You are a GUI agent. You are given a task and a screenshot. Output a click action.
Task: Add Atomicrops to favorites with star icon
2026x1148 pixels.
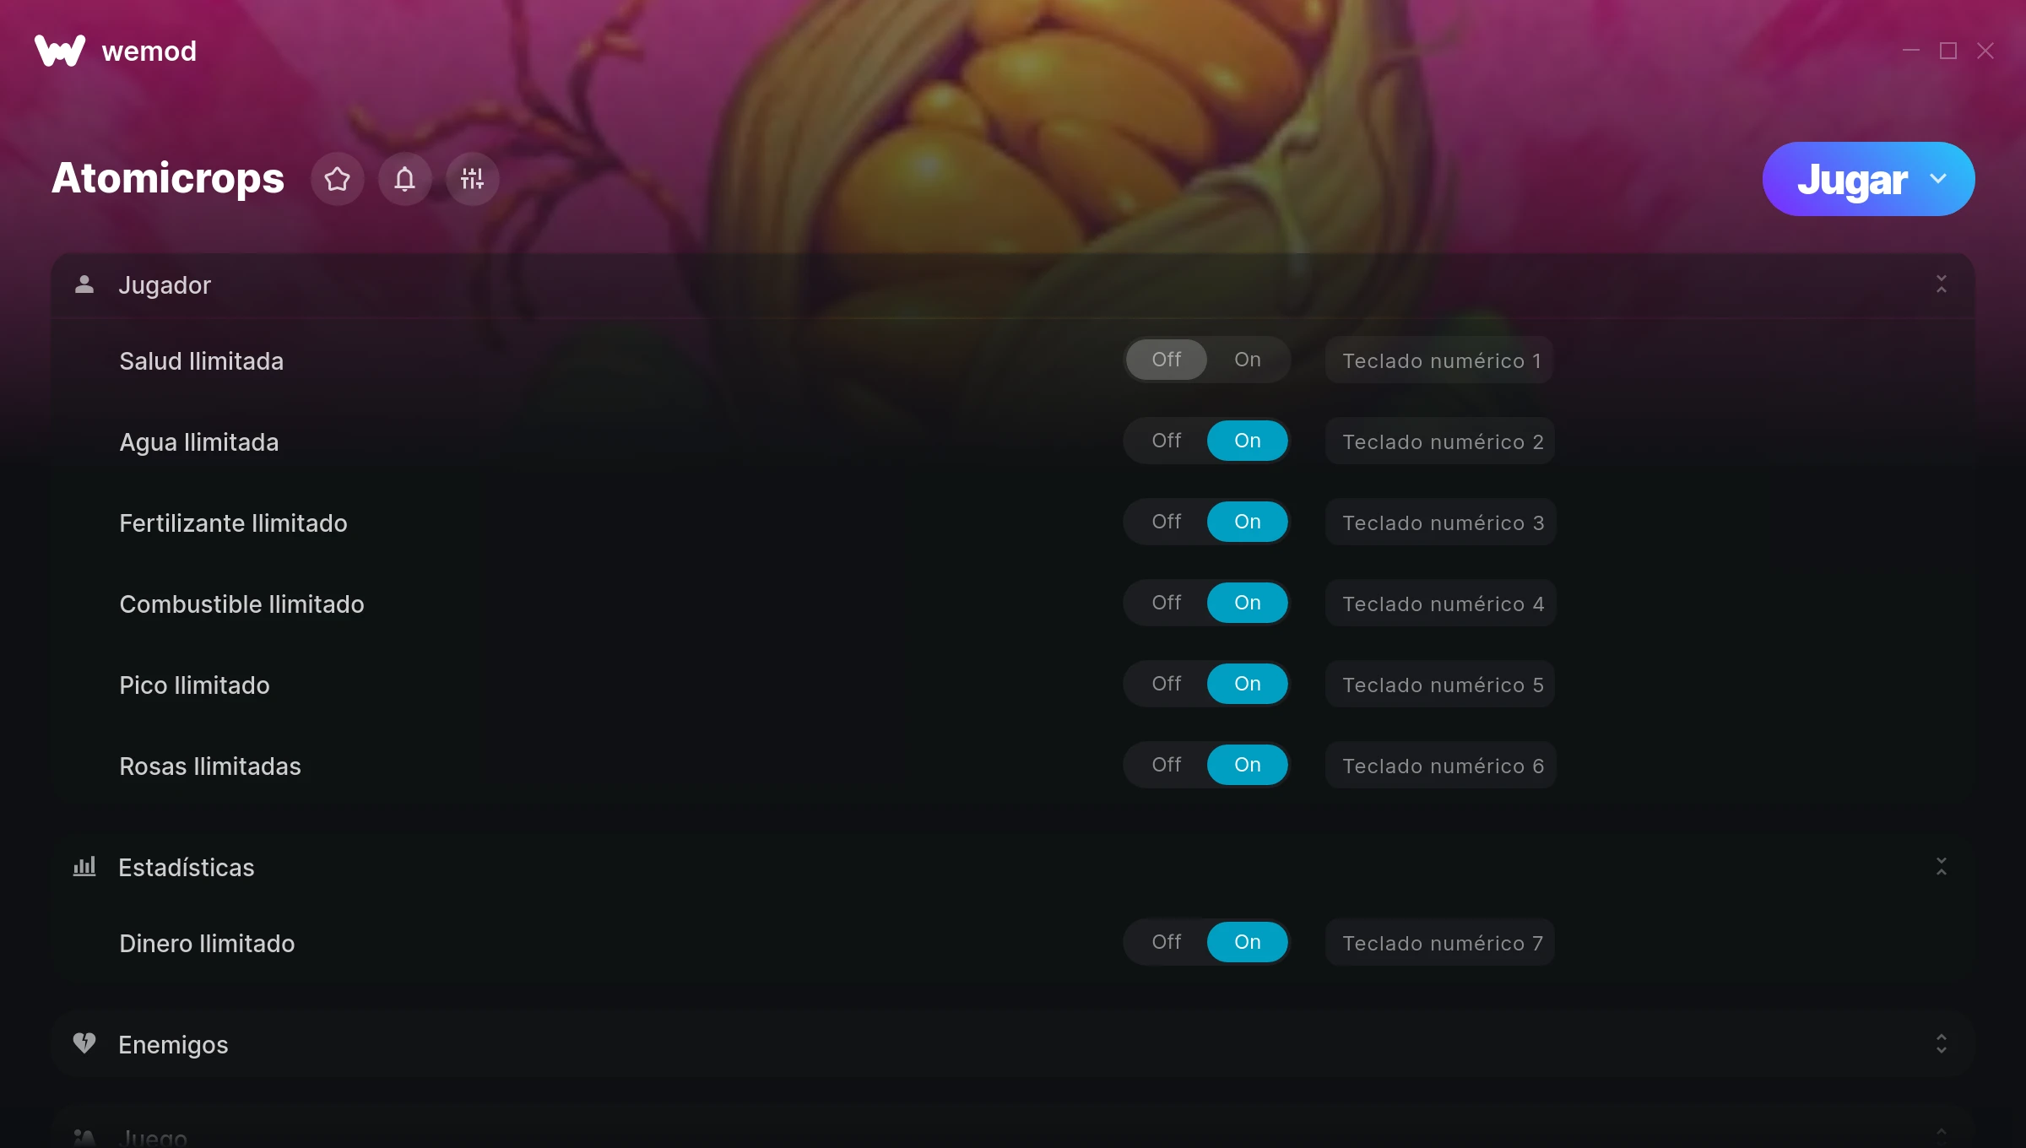(x=337, y=179)
